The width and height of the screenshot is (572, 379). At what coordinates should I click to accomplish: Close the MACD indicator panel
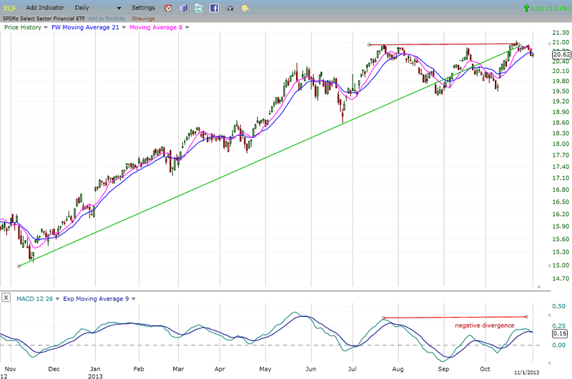pyautogui.click(x=5, y=297)
